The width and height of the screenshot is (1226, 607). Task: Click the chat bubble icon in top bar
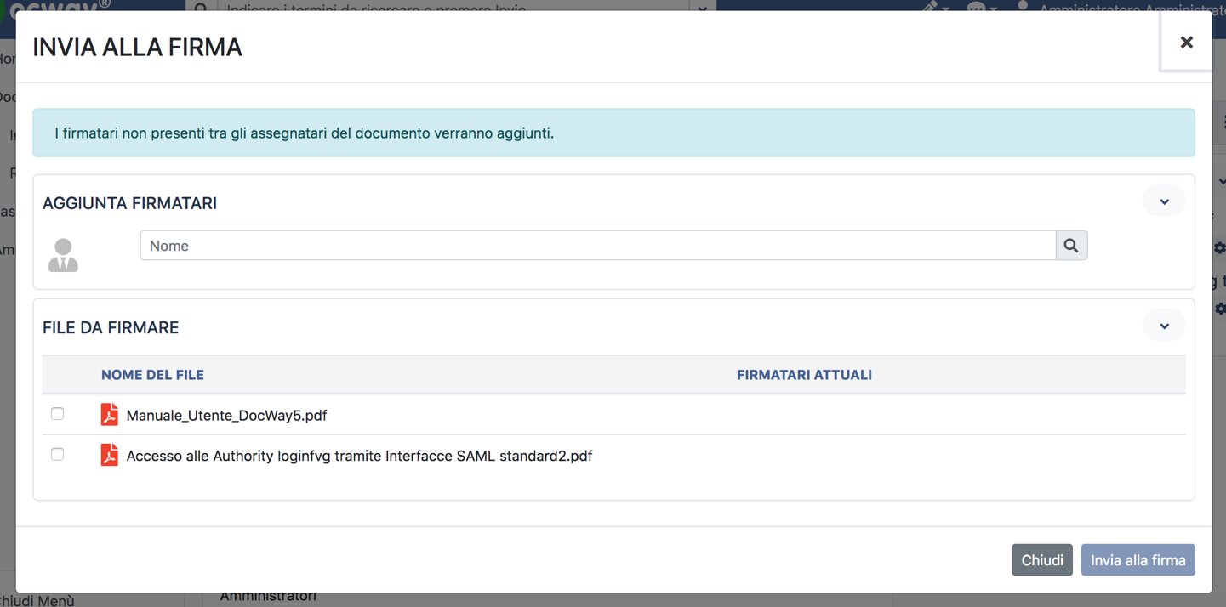coord(976,7)
